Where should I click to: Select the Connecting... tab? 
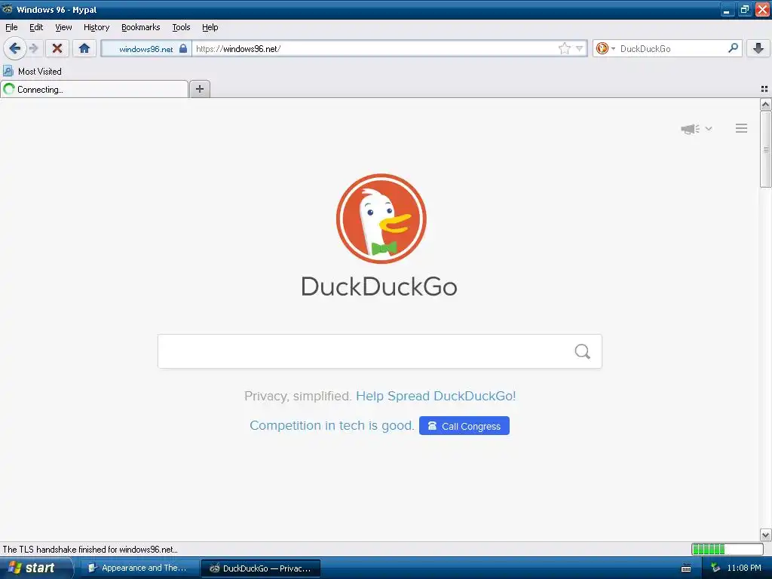click(94, 89)
